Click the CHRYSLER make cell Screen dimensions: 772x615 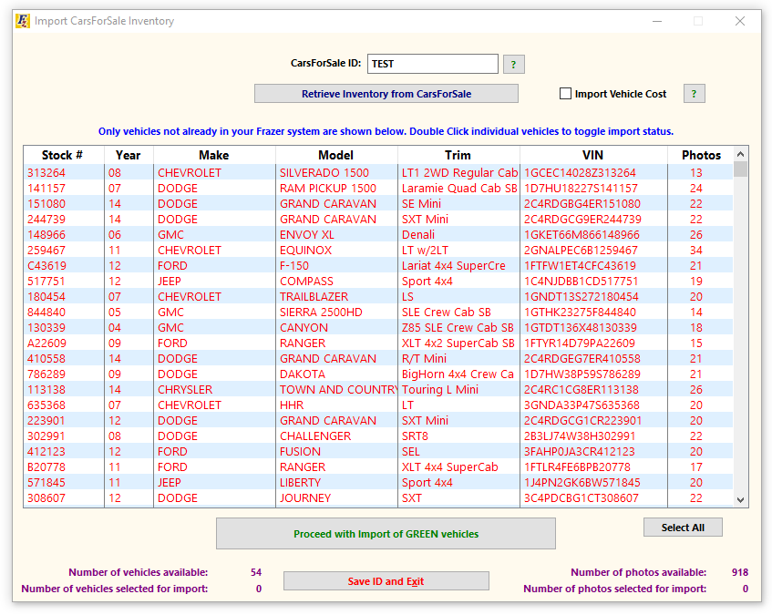(x=185, y=390)
